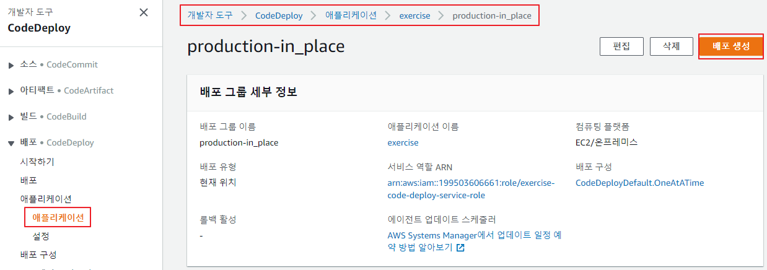This screenshot has height=270, width=767.
Task: Open the CodeDeployDefault.OneAtATime link
Action: pos(639,183)
